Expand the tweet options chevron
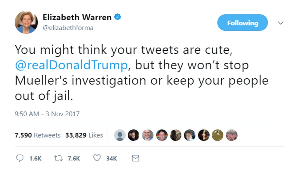This screenshot has width=302, height=174. [x=281, y=23]
